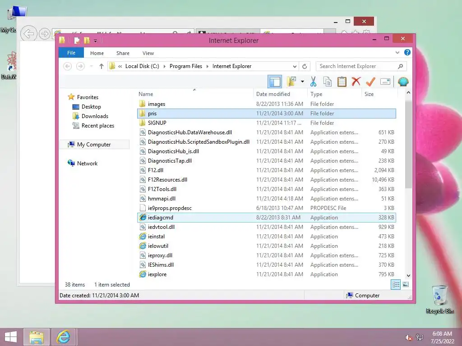Expand the arrow after Program Files breadcrumb
The width and height of the screenshot is (462, 346).
(208, 67)
